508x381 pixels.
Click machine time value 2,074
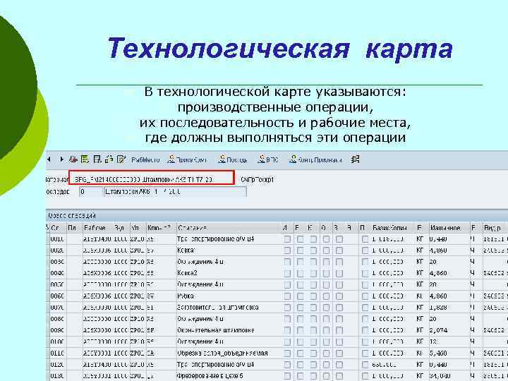coord(438,330)
